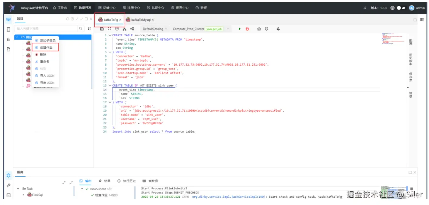Click the table grid icon at top right

[422, 19]
